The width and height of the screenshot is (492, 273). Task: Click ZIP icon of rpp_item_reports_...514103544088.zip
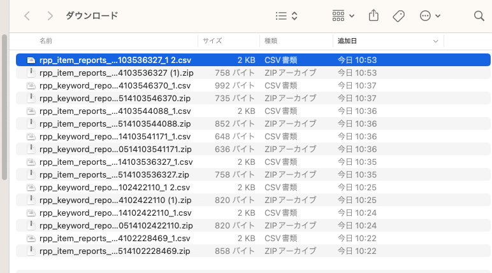coord(31,124)
